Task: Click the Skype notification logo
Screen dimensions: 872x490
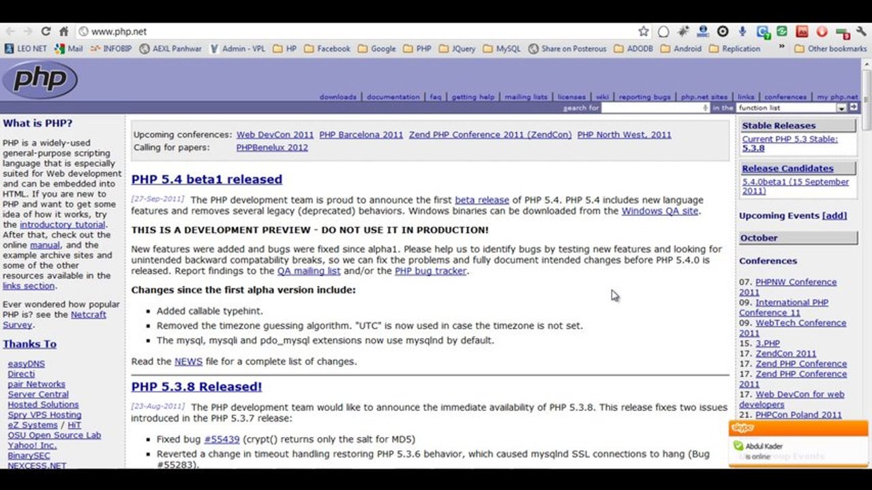Action: [x=742, y=428]
